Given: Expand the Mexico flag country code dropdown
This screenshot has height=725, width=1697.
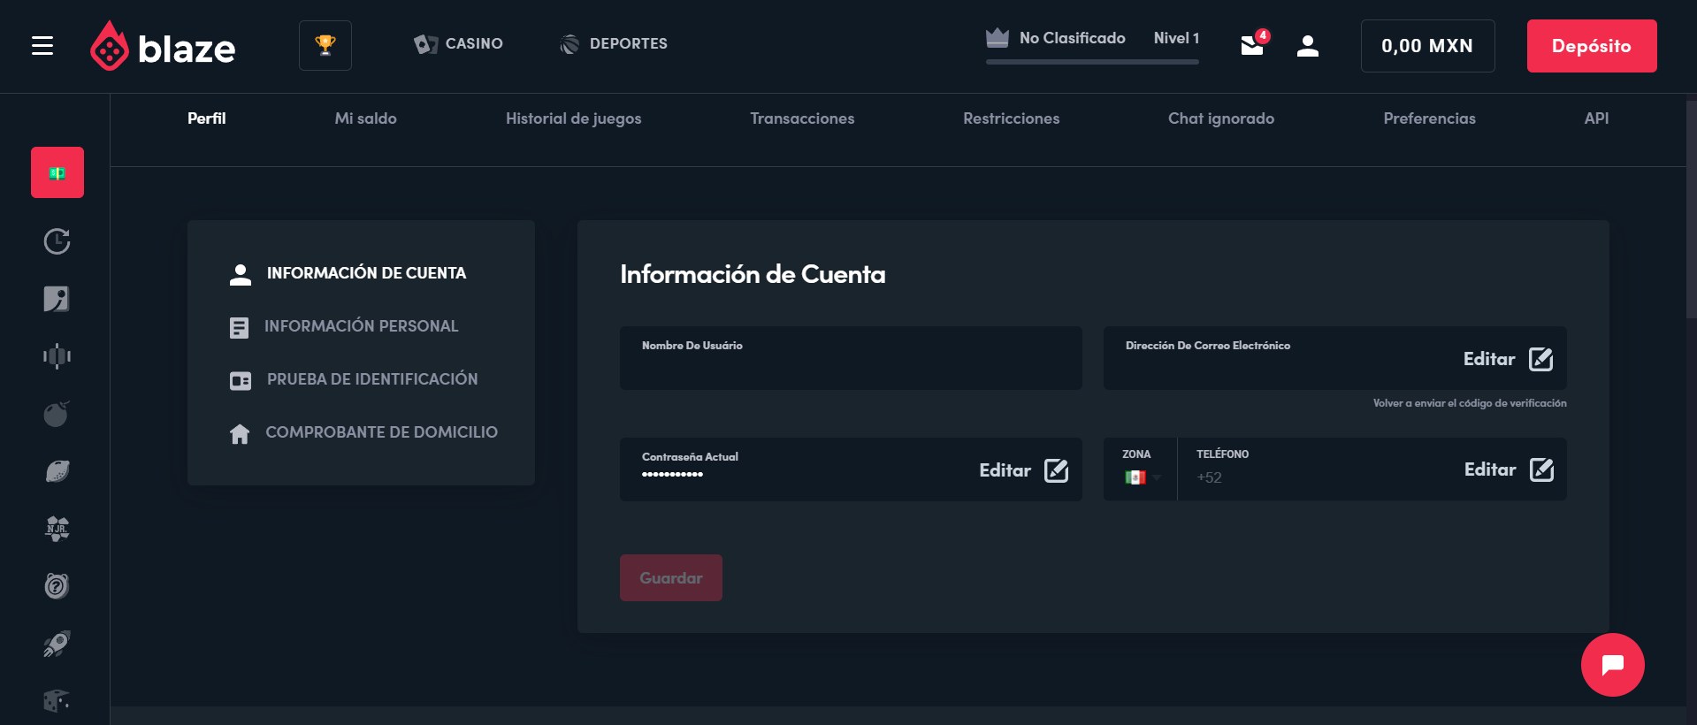Looking at the screenshot, I should 1141,477.
